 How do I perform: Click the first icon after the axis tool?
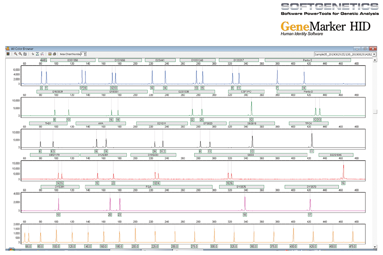tap(33, 54)
